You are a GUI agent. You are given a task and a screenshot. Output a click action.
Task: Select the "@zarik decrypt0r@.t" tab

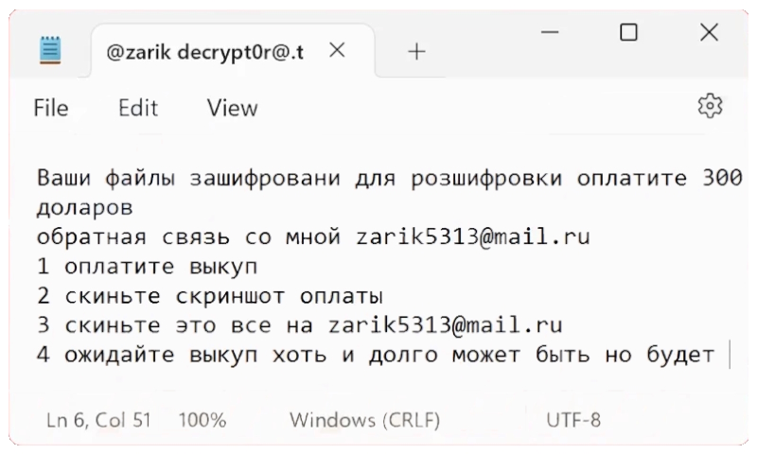point(205,53)
